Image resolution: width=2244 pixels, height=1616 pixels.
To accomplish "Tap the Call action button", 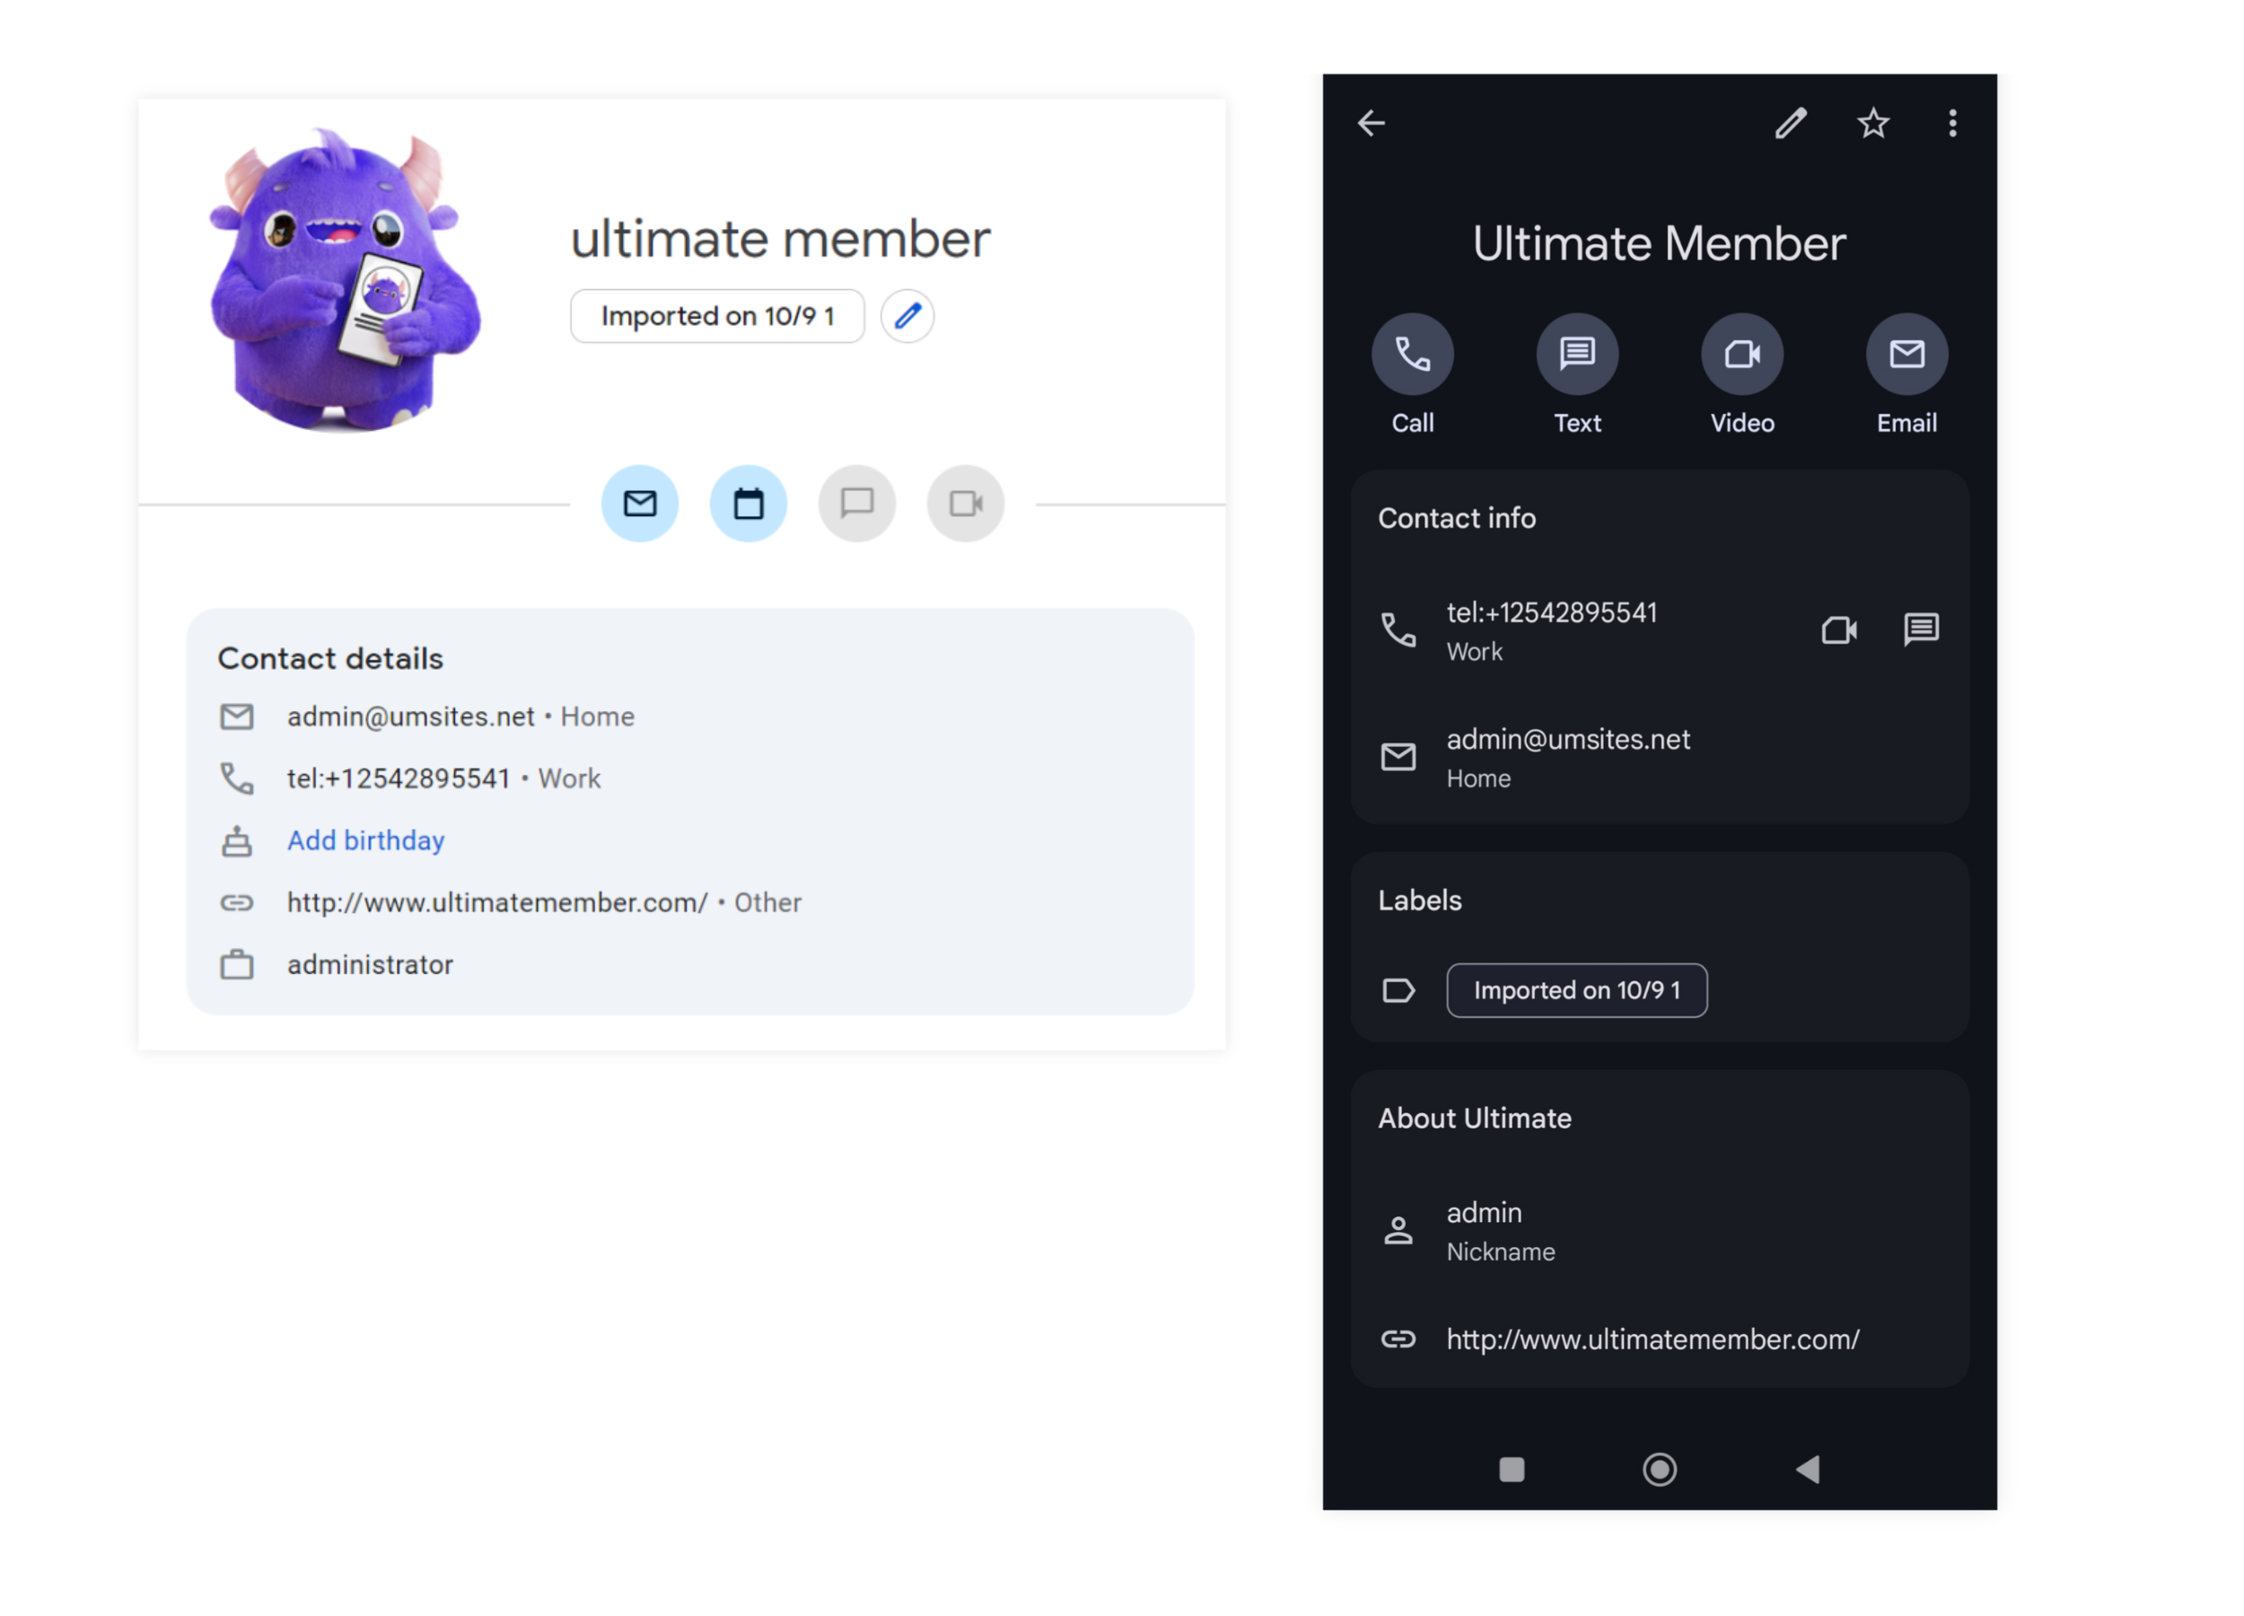I will point(1412,355).
